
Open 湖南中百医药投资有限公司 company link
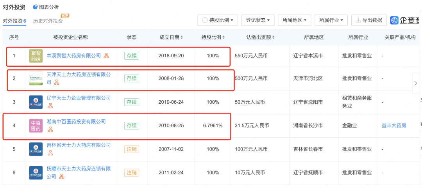(76, 121)
